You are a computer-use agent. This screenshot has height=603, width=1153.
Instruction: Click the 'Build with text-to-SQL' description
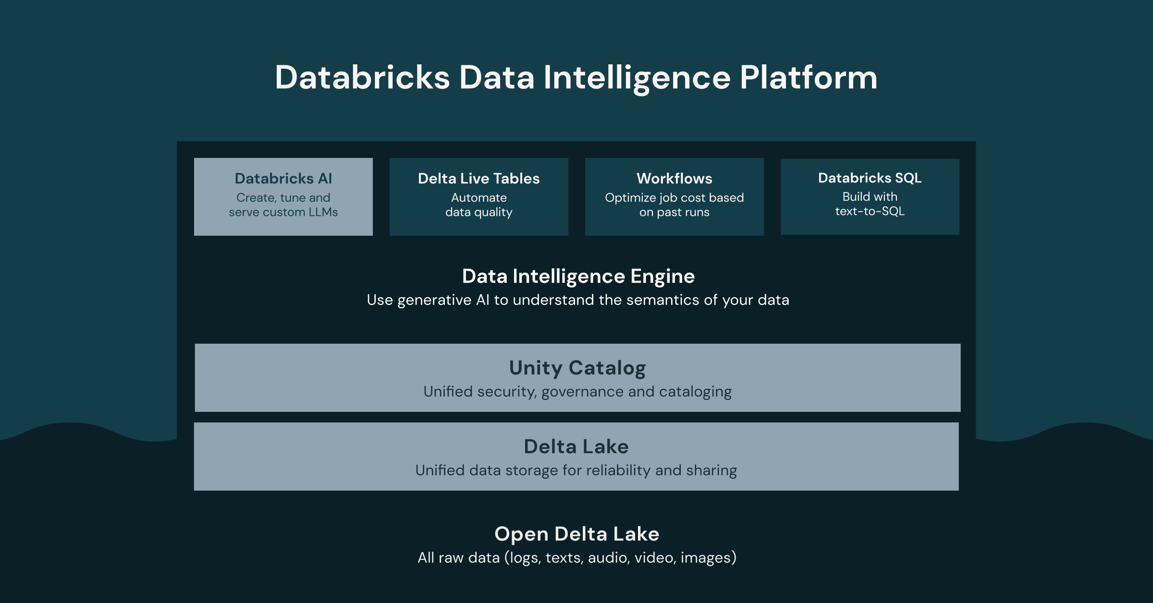[x=870, y=204]
